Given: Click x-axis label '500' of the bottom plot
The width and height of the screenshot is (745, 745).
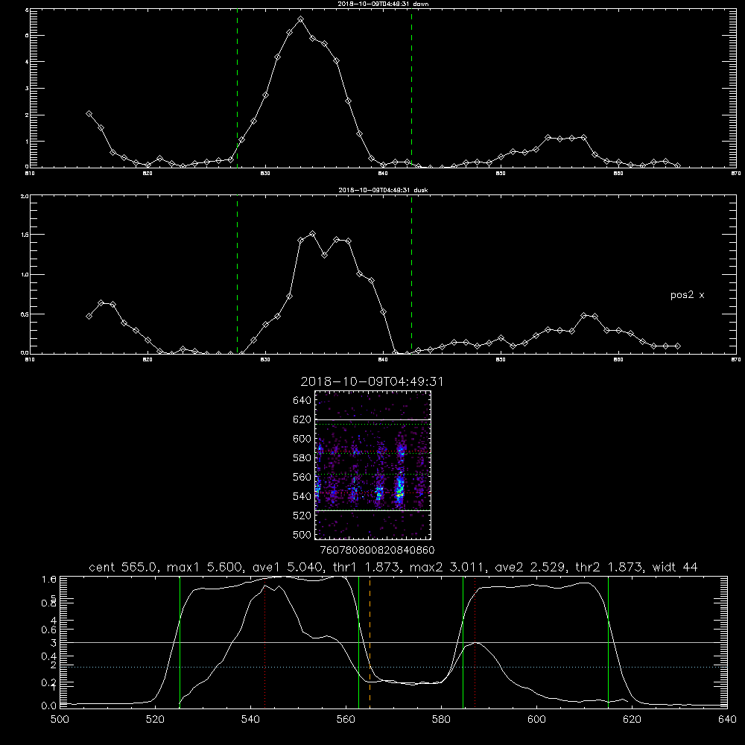Looking at the screenshot, I should point(60,720).
